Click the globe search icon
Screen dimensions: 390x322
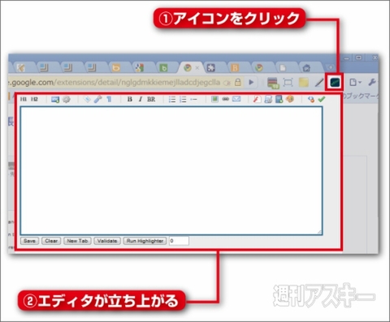click(311, 100)
